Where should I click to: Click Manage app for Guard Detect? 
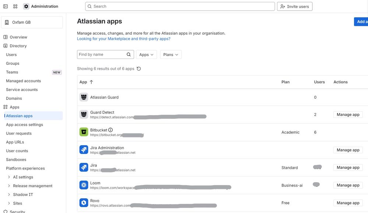pyautogui.click(x=348, y=115)
